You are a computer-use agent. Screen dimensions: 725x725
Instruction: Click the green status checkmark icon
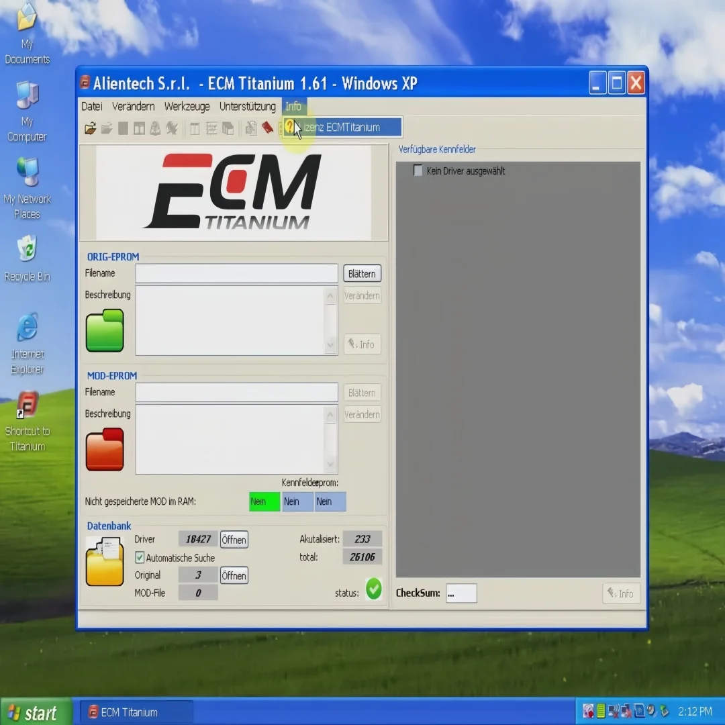point(374,589)
